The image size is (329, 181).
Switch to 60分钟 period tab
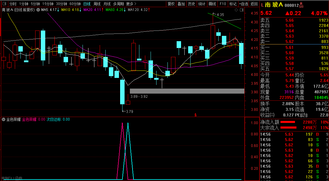[75, 4]
